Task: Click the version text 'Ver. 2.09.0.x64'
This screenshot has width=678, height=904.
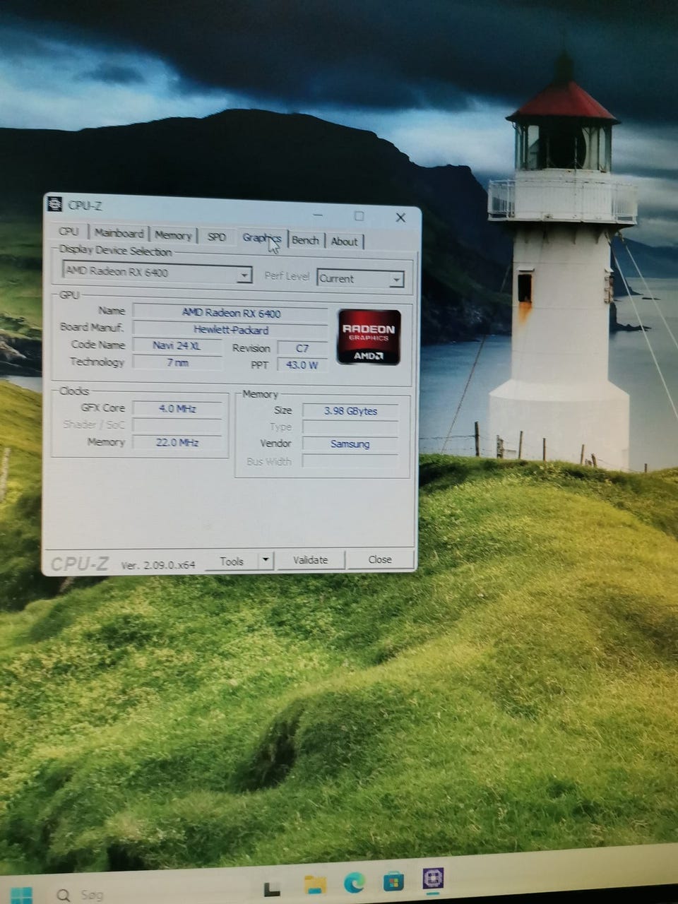Action: pyautogui.click(x=157, y=565)
